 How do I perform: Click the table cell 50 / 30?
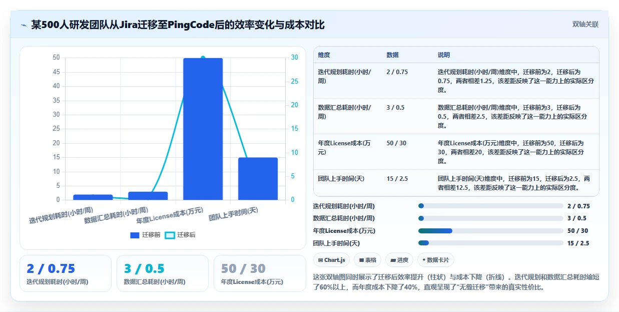point(396,143)
